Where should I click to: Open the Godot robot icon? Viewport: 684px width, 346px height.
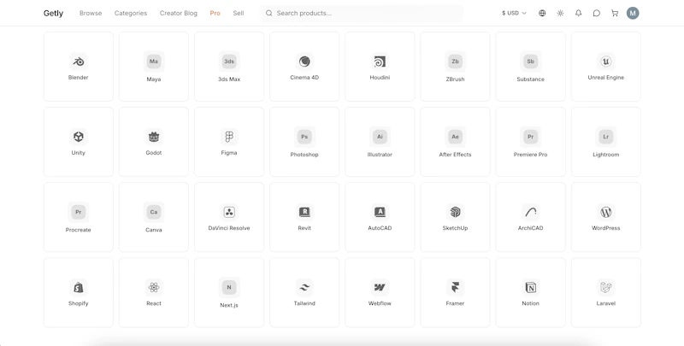tap(154, 137)
